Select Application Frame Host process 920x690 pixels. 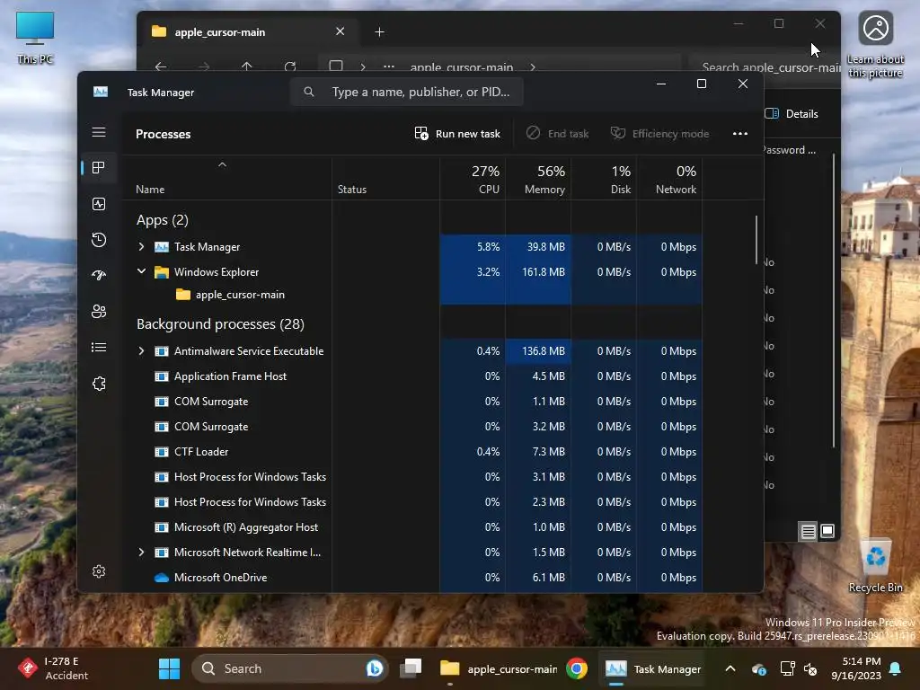[413, 376]
